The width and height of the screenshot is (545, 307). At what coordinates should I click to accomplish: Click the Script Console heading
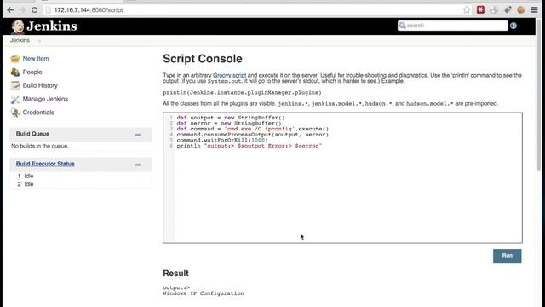point(203,59)
